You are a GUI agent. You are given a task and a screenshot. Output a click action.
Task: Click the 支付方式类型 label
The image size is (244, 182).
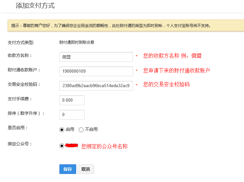[21, 42]
